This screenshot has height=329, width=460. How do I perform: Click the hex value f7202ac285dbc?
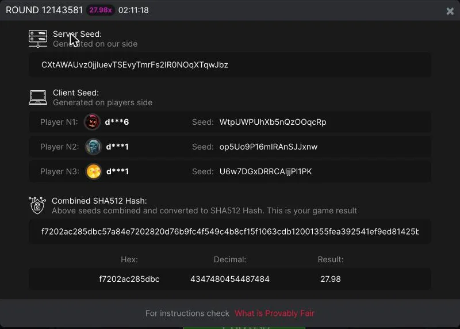pyautogui.click(x=129, y=279)
